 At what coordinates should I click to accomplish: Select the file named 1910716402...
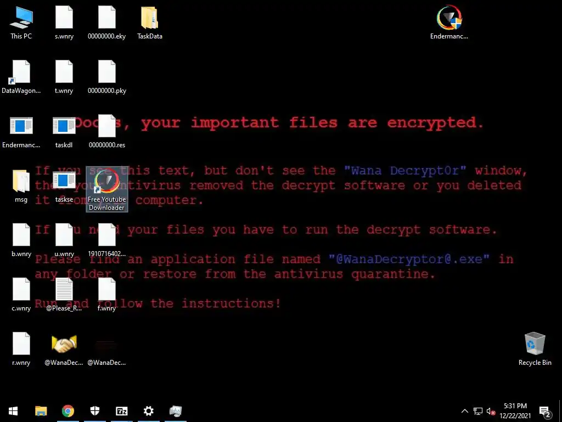pyautogui.click(x=107, y=241)
